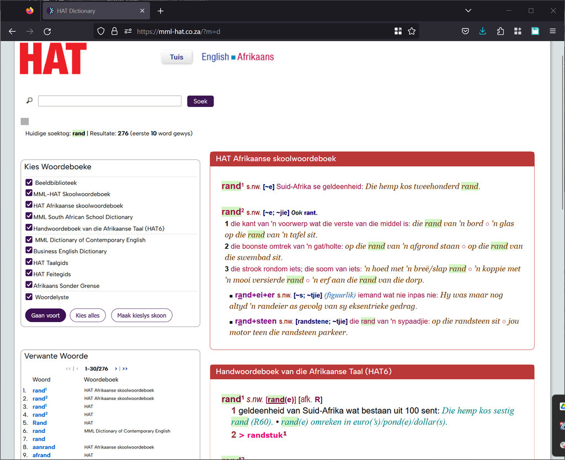The height and width of the screenshot is (460, 565).
Task: Go to previous page of related words
Action: click(x=77, y=368)
